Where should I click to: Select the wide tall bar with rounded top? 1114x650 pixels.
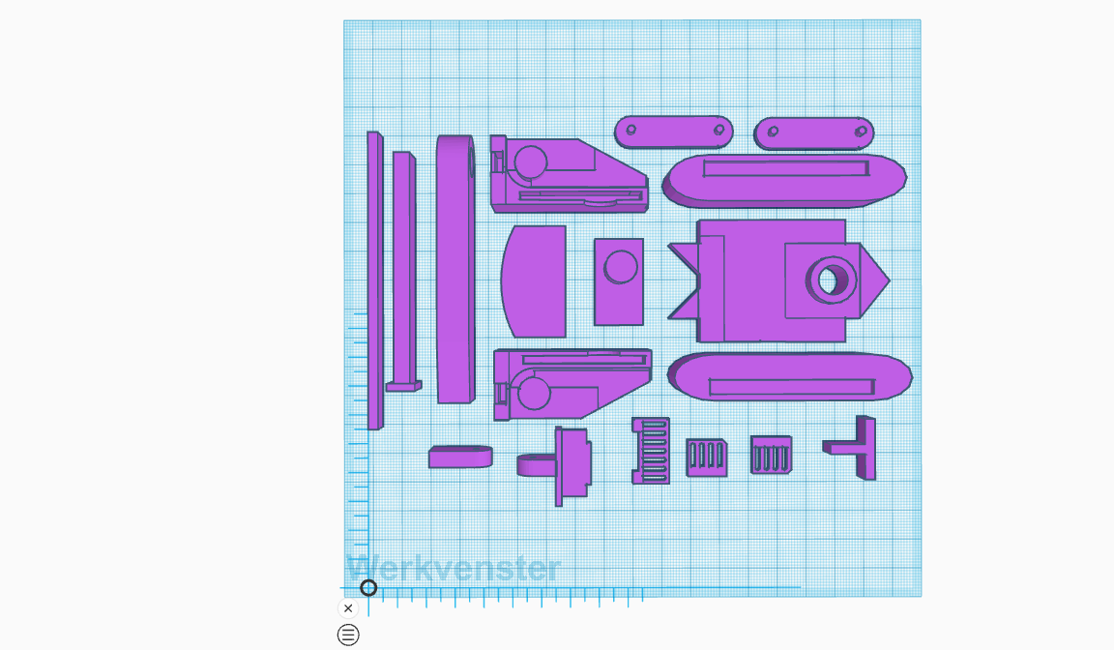[455, 269]
